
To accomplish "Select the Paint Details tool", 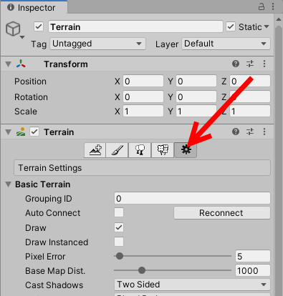I will point(163,150).
